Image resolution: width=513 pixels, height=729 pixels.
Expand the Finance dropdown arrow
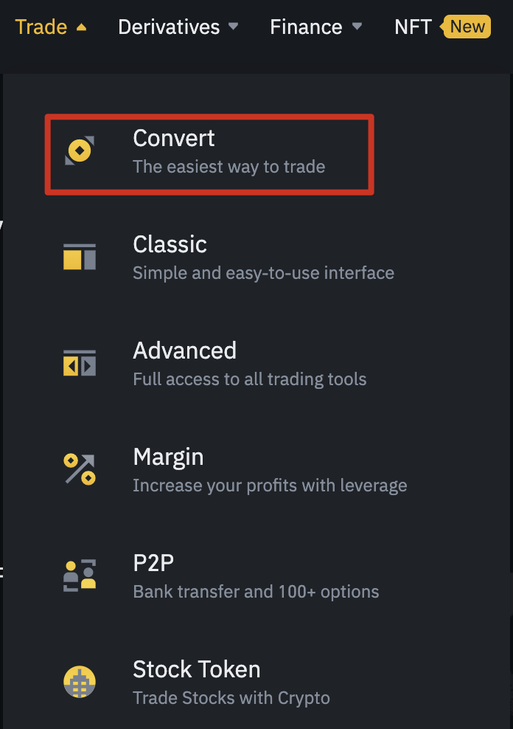pyautogui.click(x=357, y=27)
